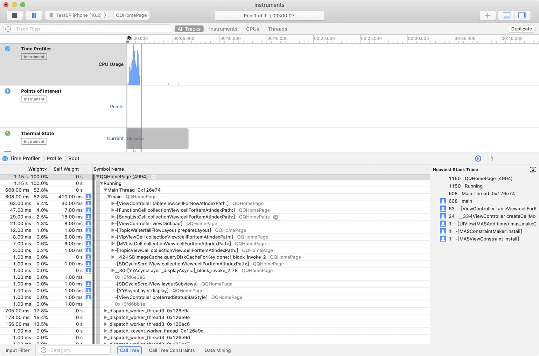Click the timeline playhead marker at start
The image size is (539, 356).
[x=129, y=38]
